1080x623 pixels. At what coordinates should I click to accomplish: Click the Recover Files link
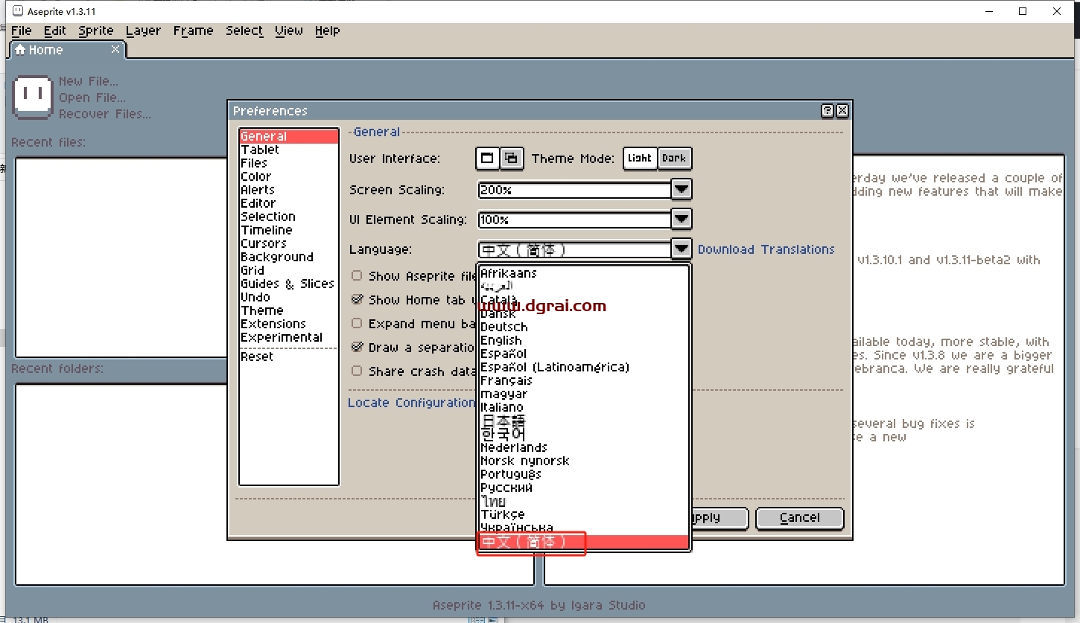click(105, 114)
